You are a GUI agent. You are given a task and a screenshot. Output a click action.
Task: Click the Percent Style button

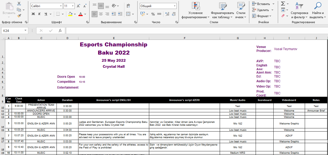point(153,14)
